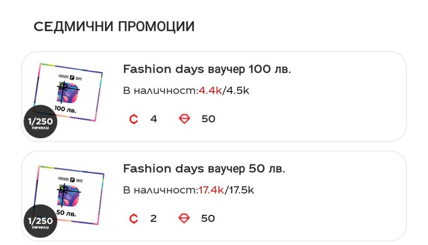Click the 4.4k/4.5k availability text
Viewport: 428px width, 245px height.
point(224,91)
